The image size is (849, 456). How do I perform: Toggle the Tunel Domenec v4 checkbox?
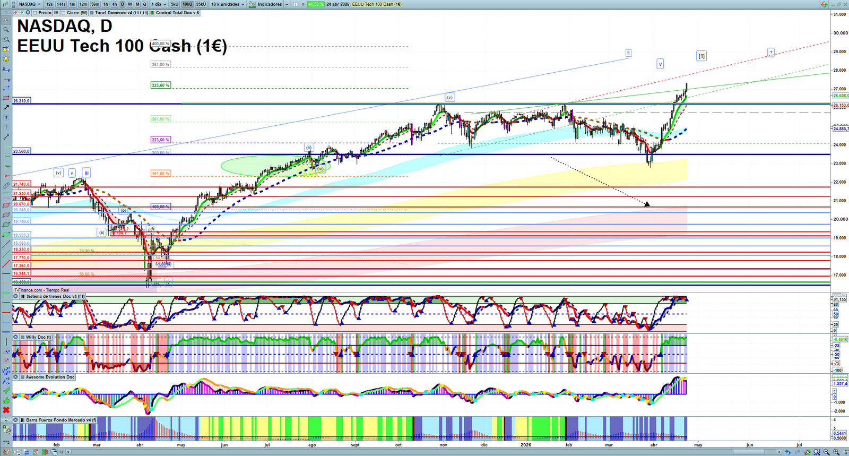pyautogui.click(x=92, y=13)
